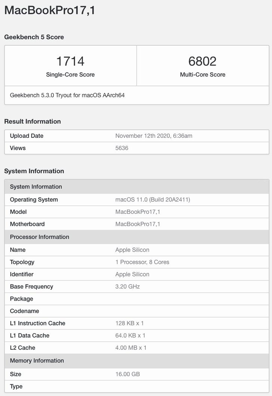Select the 5636 views value
This screenshot has width=272, height=396.
[x=122, y=148]
